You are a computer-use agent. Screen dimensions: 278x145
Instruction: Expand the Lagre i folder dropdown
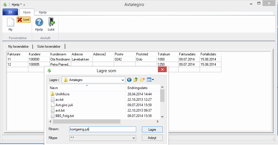tap(123, 80)
